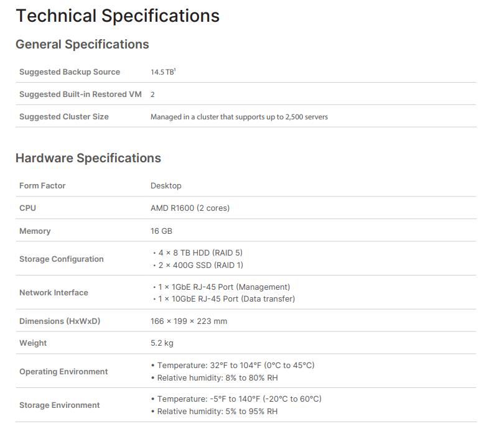Click the storage humidity 5% to 95% RH line
This screenshot has height=434, width=494.
tap(217, 411)
